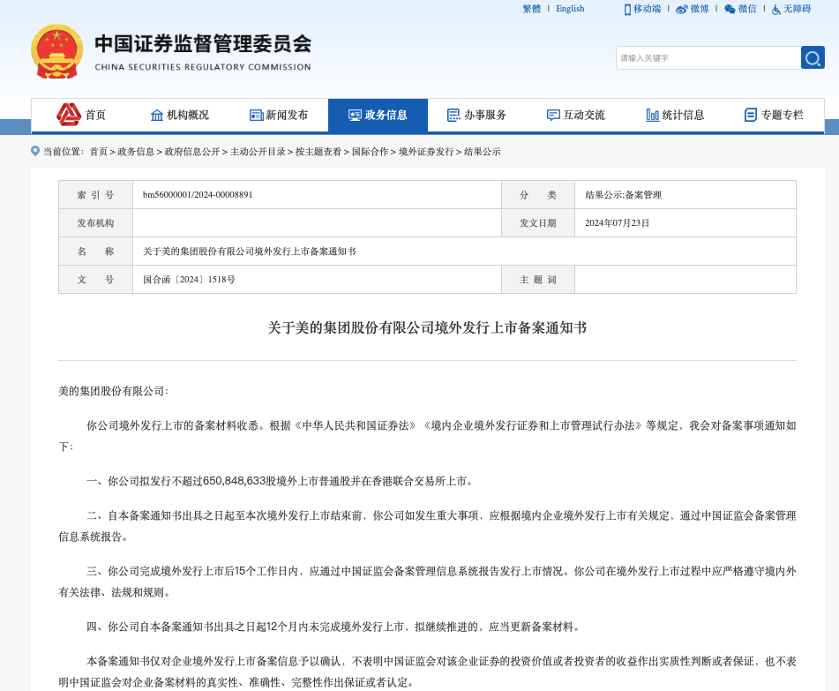
Task: Click breadcrumb link 境外证券发行
Action: tap(426, 152)
